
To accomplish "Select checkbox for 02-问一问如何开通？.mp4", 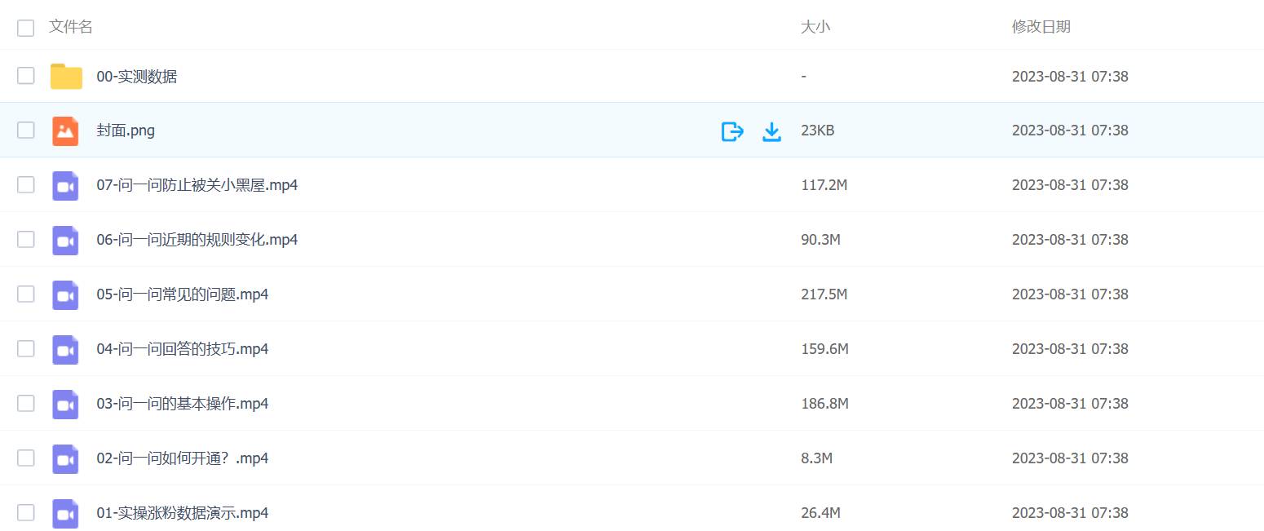I will coord(26,458).
